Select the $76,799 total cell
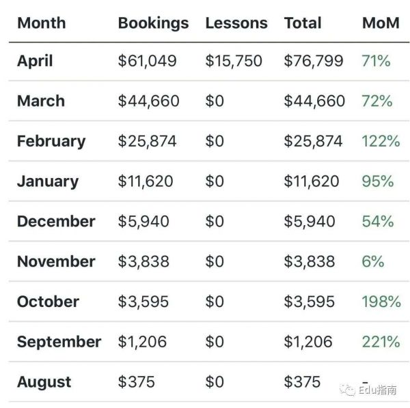The image size is (410, 408). click(314, 61)
